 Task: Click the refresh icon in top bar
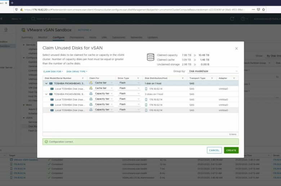coord(232,19)
